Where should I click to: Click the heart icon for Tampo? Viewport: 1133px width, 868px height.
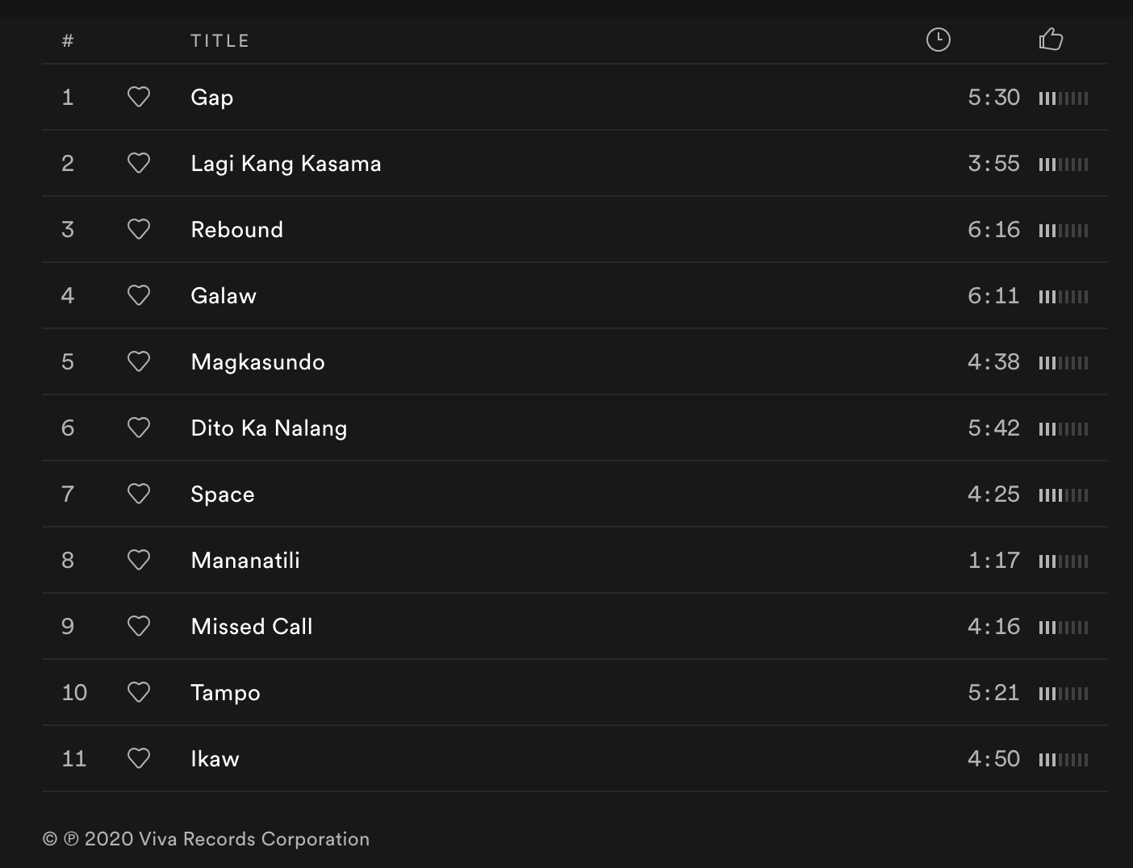(x=139, y=692)
